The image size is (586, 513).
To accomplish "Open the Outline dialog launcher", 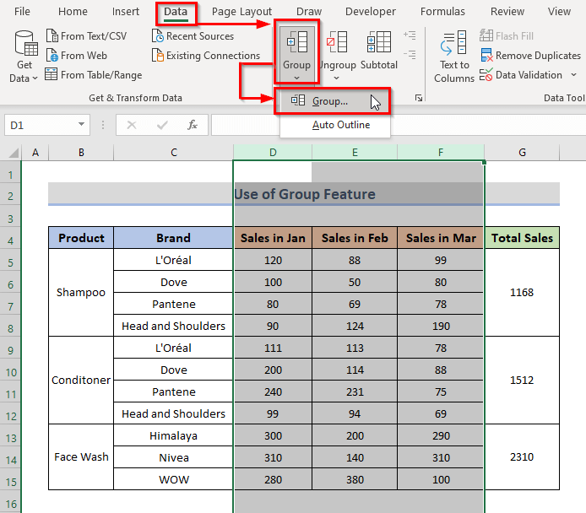I will (419, 98).
